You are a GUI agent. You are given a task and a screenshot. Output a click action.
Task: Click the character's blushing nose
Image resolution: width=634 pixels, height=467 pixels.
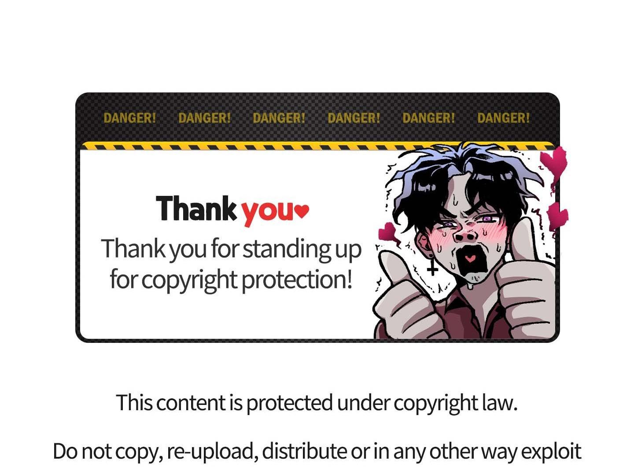pyautogui.click(x=465, y=235)
